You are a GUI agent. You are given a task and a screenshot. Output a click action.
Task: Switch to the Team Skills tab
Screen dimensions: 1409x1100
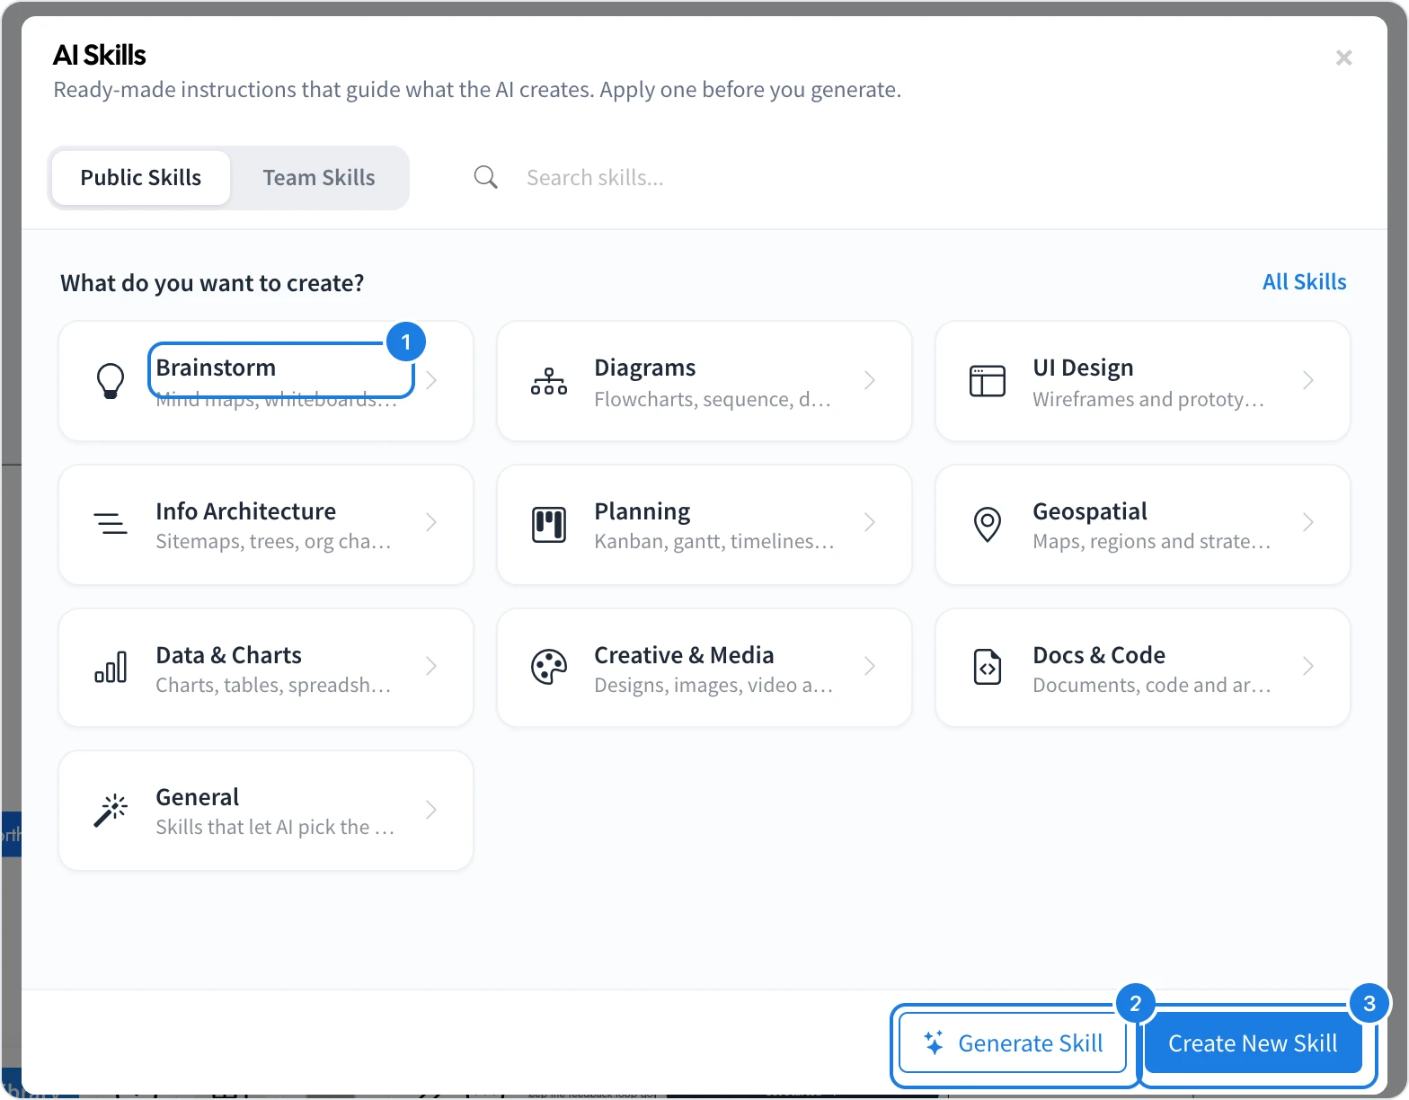pyautogui.click(x=319, y=178)
